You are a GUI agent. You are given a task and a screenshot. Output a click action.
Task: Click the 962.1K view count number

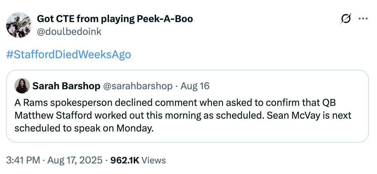[124, 160]
